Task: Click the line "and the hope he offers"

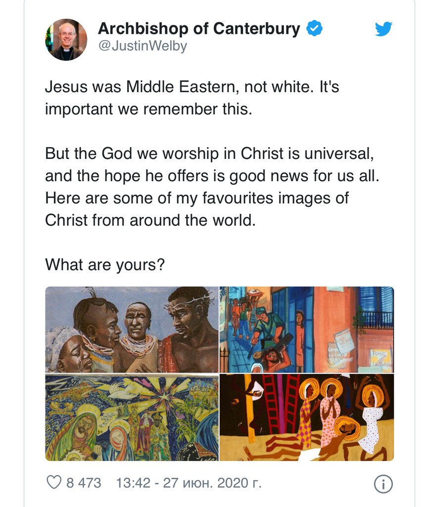Action: (x=212, y=176)
